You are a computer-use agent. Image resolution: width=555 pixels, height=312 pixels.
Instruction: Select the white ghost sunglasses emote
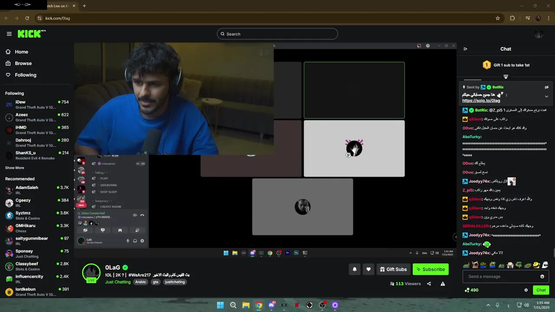click(x=545, y=265)
